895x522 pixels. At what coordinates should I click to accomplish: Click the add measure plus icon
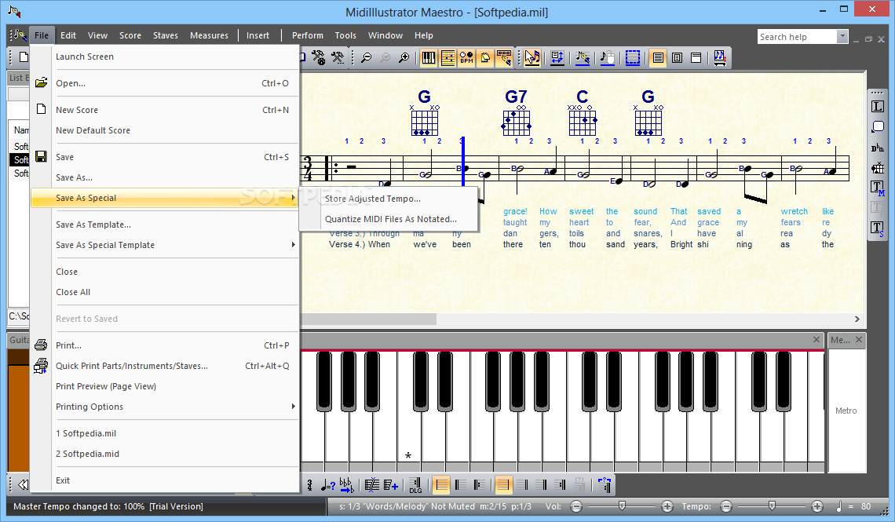click(391, 485)
